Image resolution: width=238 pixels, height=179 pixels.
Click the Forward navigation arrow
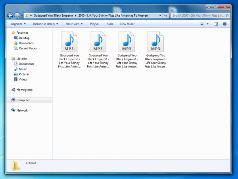[17, 15]
